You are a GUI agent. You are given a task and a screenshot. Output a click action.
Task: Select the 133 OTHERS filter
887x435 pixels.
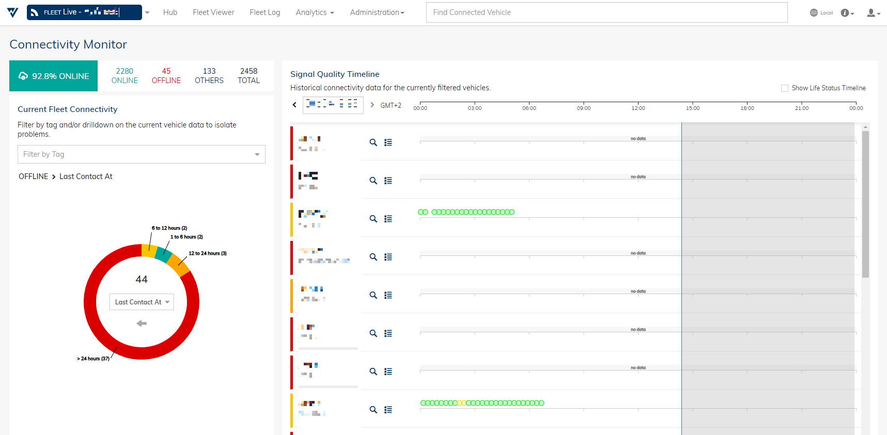(209, 76)
